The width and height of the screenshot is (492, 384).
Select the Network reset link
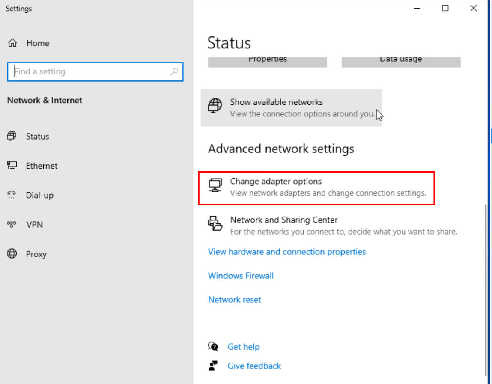235,300
